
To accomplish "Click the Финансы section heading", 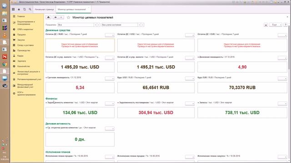I will pyautogui.click(x=51, y=99).
